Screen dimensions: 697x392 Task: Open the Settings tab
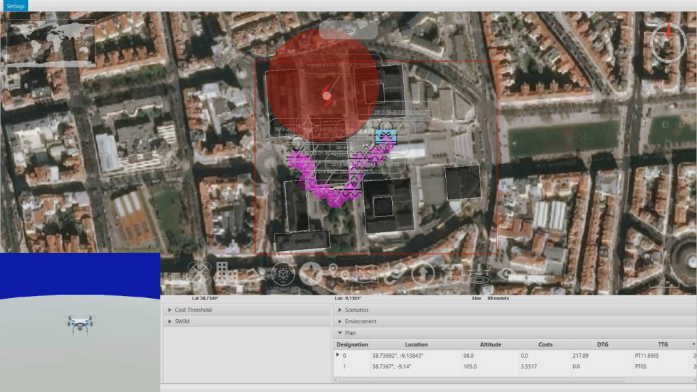pyautogui.click(x=14, y=5)
